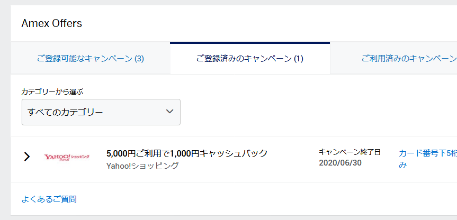Image resolution: width=457 pixels, height=220 pixels.
Task: Click the (3) count on available campaigns tab
Action: click(x=139, y=59)
